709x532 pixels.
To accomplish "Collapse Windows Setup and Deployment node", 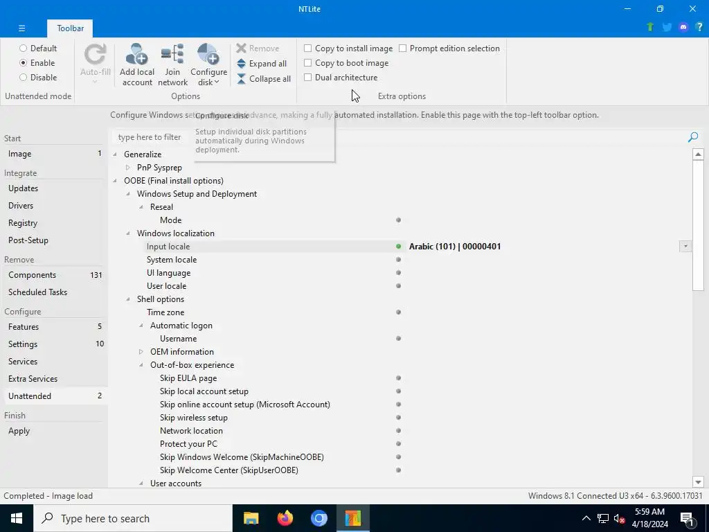I will [x=128, y=194].
